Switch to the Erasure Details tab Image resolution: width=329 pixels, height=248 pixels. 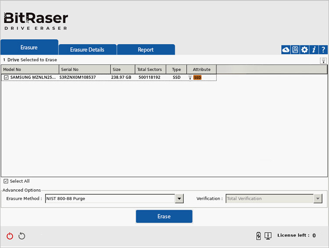[87, 50]
